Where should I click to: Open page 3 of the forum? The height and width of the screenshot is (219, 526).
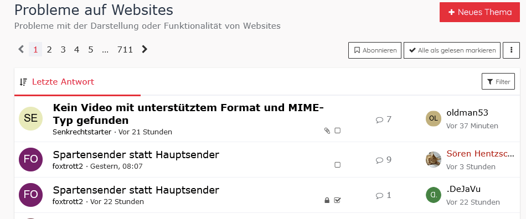63,50
